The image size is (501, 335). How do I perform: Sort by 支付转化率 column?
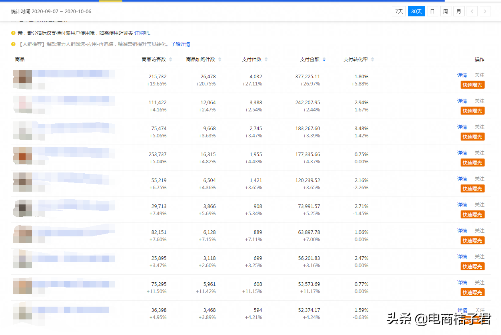tap(372, 59)
